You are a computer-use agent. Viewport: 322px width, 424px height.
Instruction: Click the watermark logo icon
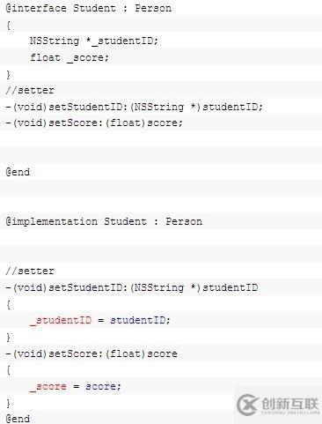pos(247,405)
